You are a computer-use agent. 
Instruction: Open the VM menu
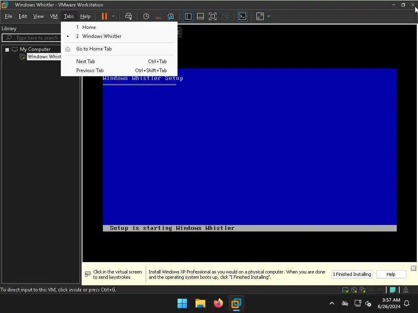[x=53, y=16]
